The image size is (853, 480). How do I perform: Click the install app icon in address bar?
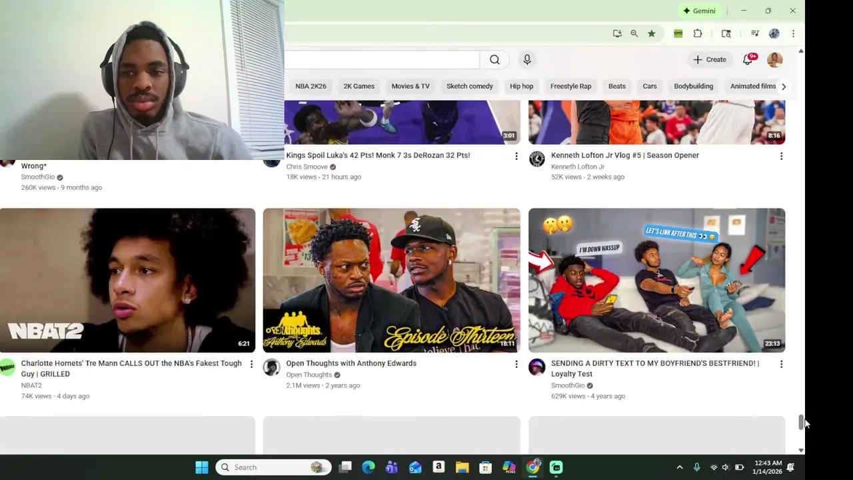tap(617, 33)
